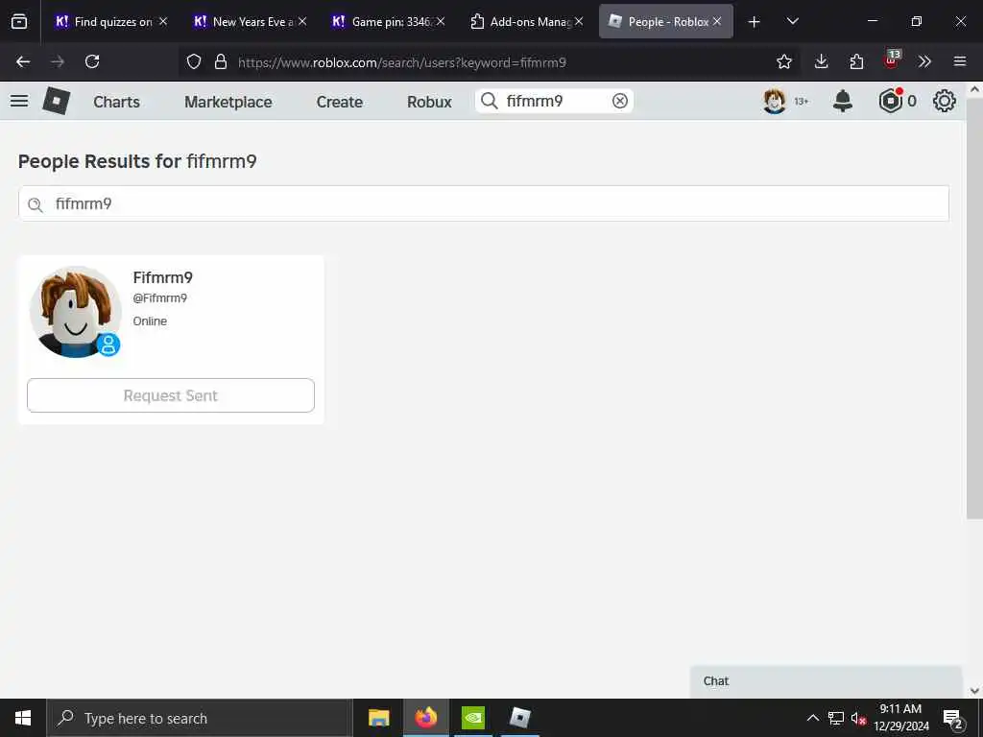Viewport: 983px width, 737px height.
Task: Go to the Create page
Action: tap(339, 102)
